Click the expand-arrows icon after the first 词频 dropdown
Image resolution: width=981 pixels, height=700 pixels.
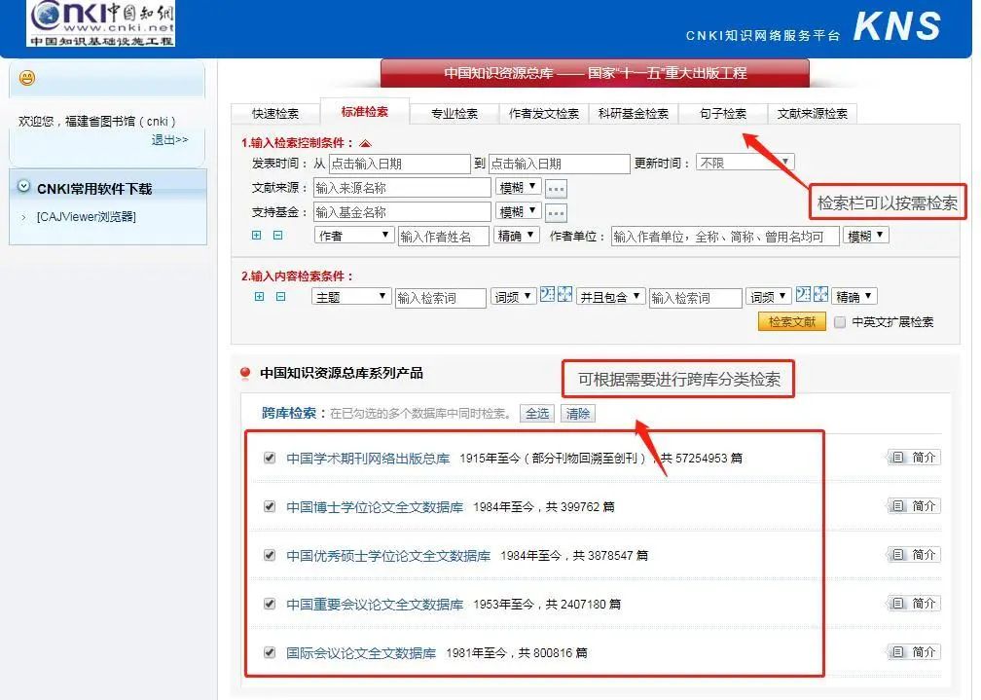(564, 294)
